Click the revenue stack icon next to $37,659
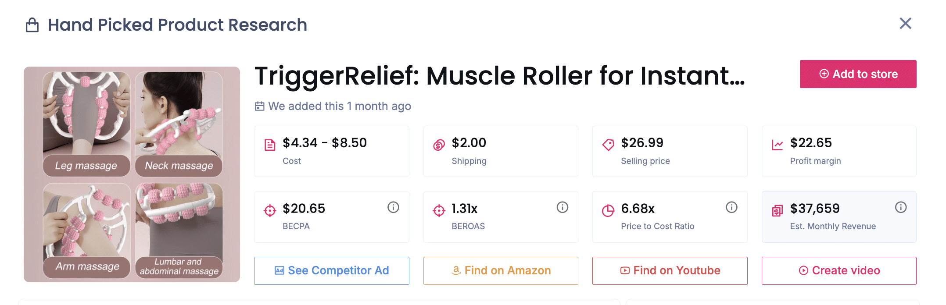 pyautogui.click(x=778, y=210)
